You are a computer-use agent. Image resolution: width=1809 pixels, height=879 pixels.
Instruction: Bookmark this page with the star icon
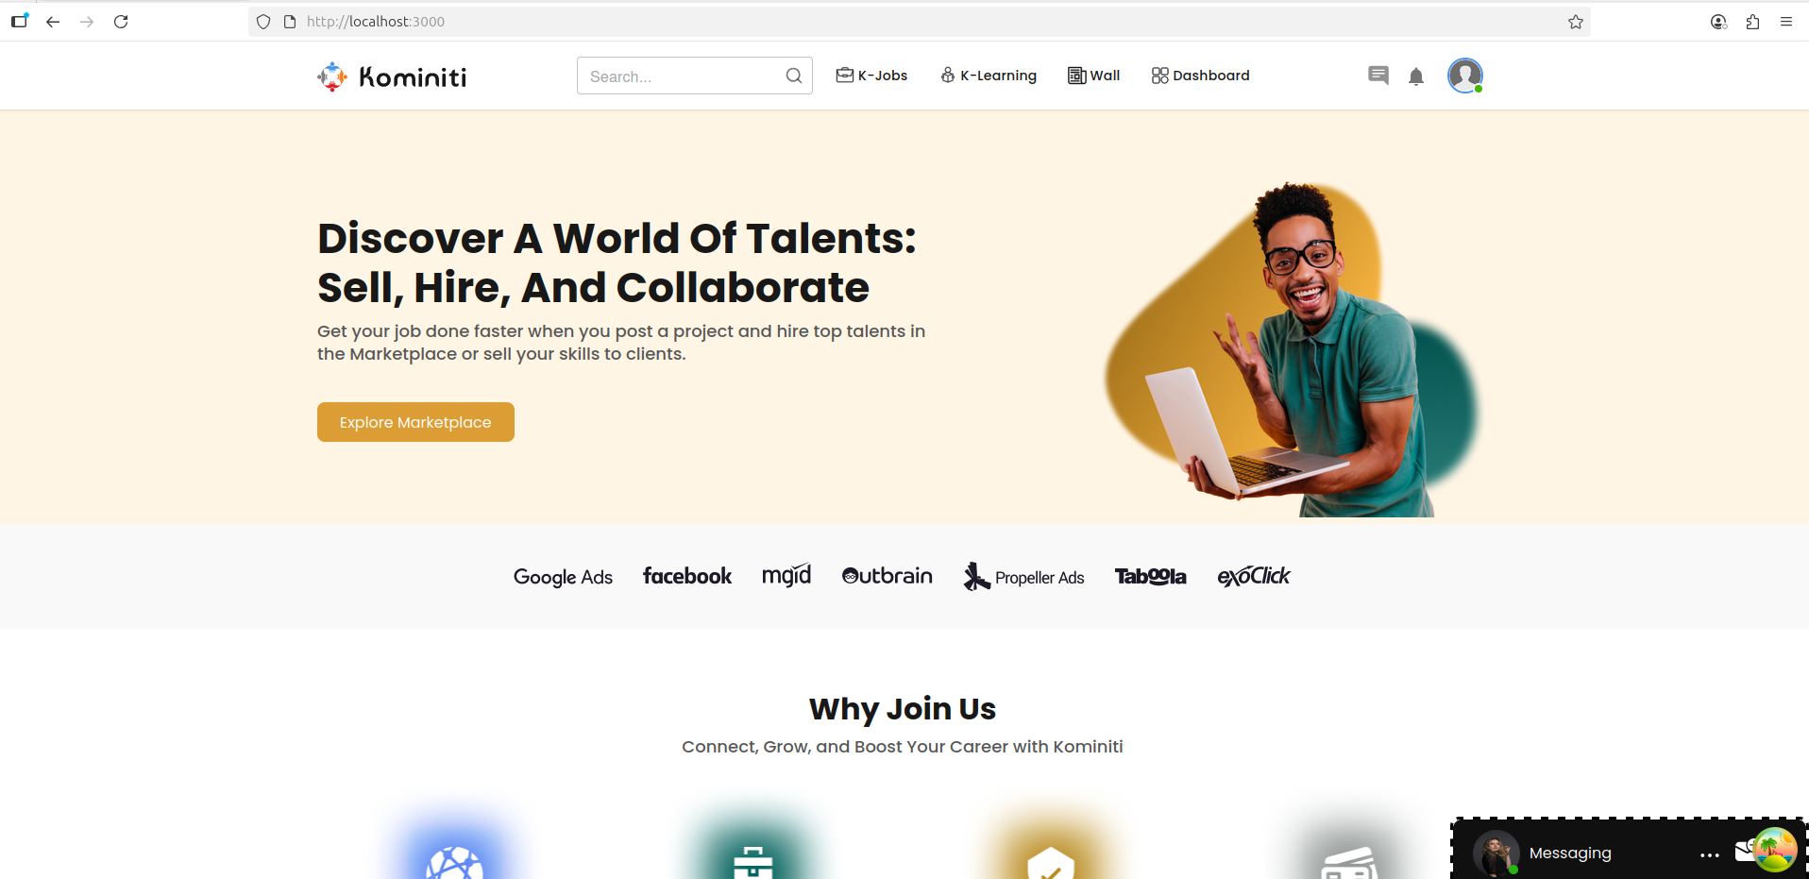click(1576, 22)
